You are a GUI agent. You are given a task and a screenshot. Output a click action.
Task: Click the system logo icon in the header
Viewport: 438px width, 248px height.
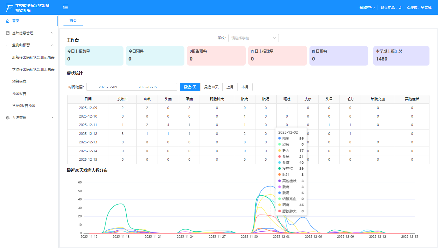click(x=10, y=8)
